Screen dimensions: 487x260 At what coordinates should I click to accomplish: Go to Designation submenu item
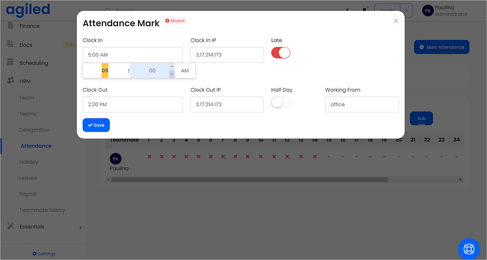[34, 130]
